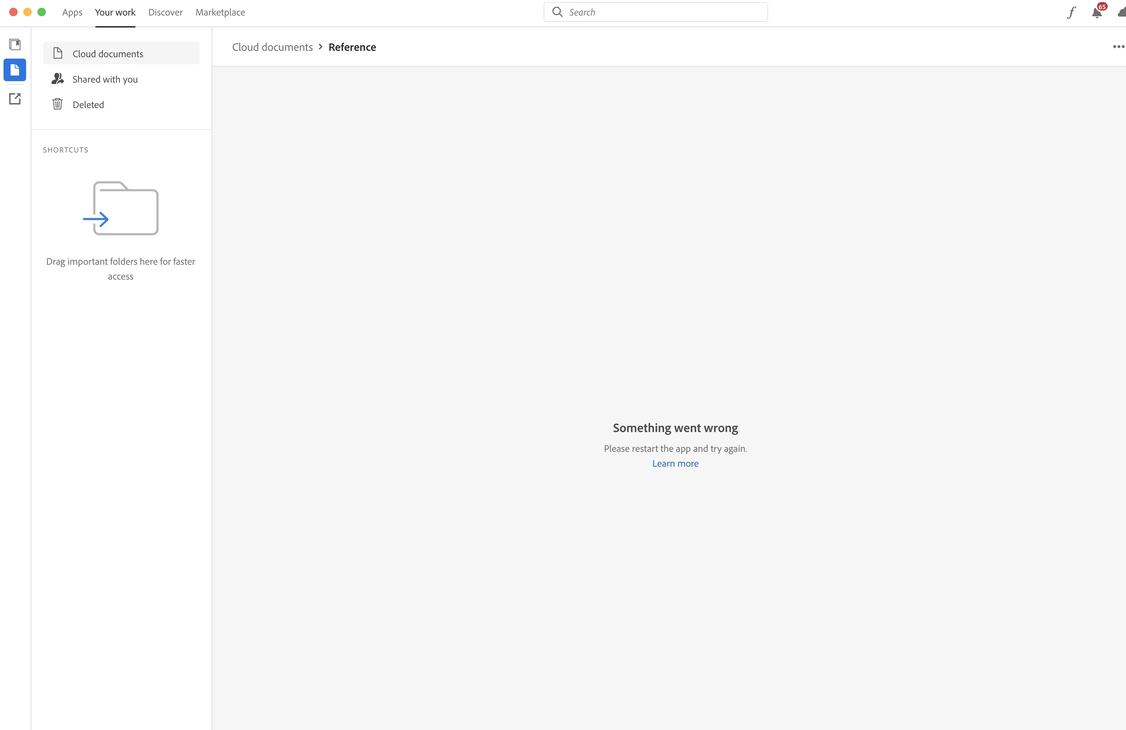The width and height of the screenshot is (1126, 730).
Task: Click the shortcuts folder drop area
Action: coord(121,209)
